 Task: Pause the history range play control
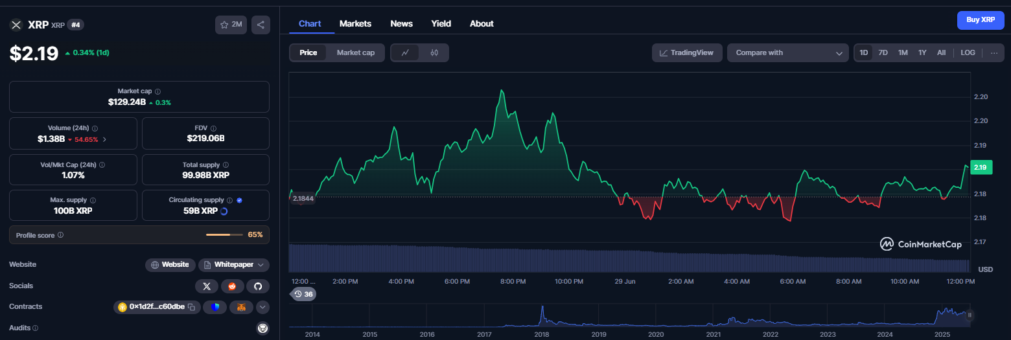(970, 315)
